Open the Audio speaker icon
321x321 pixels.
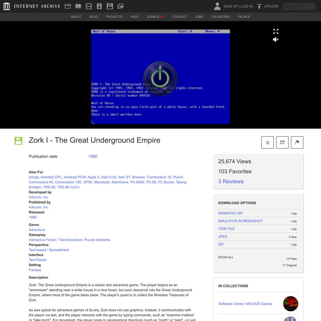[99, 6]
